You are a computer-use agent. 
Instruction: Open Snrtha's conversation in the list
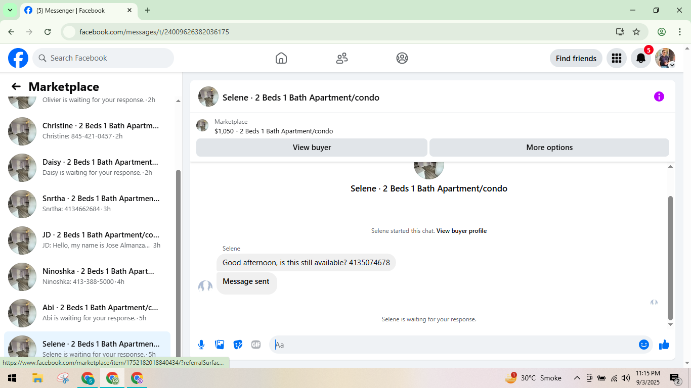[87, 204]
